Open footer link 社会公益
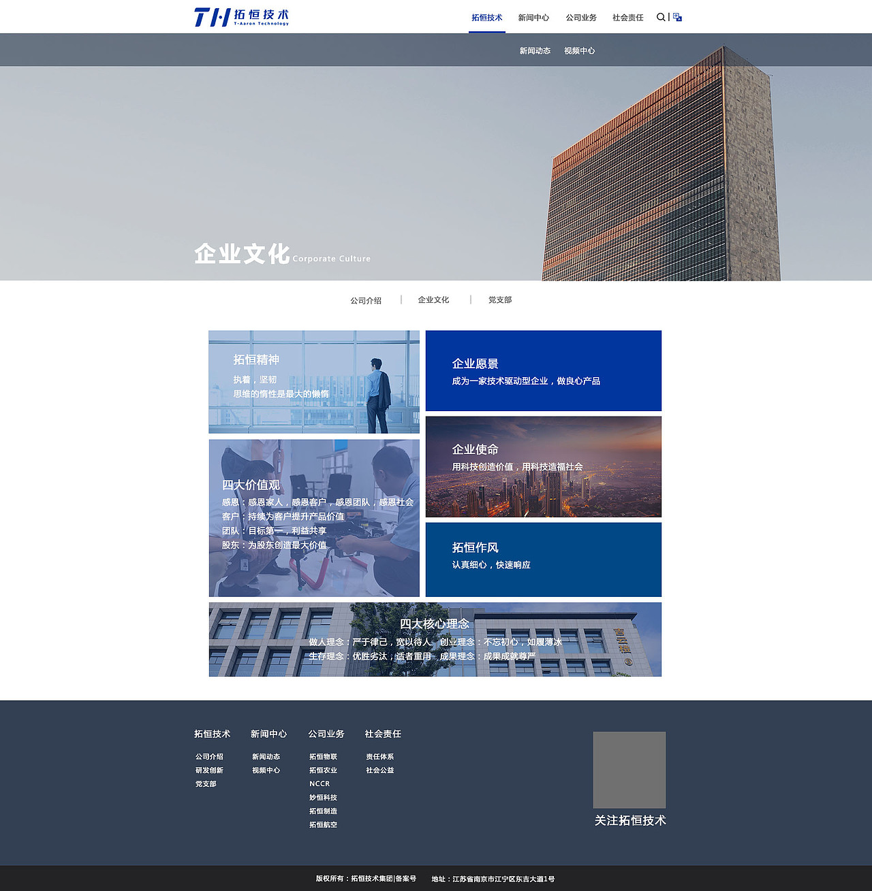872x891 pixels. pyautogui.click(x=380, y=770)
